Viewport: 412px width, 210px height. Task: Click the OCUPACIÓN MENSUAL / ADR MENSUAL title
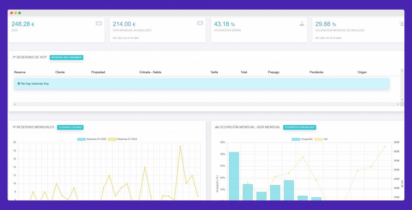tap(250, 127)
